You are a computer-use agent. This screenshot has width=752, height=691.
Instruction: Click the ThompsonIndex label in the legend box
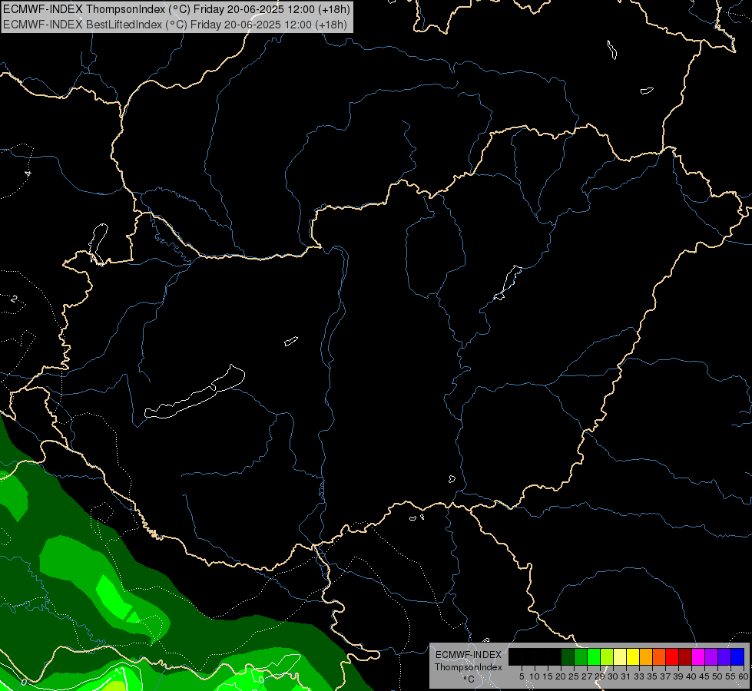[x=469, y=667]
